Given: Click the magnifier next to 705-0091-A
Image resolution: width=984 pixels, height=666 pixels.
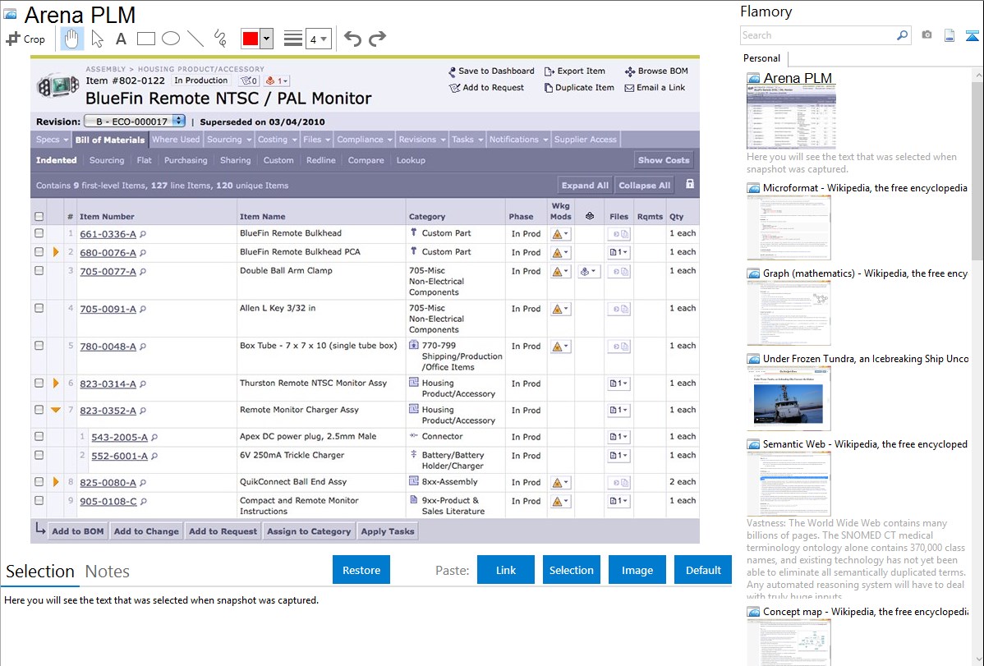Looking at the screenshot, I should click(143, 309).
